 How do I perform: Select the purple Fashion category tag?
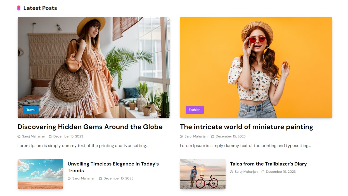tap(195, 110)
